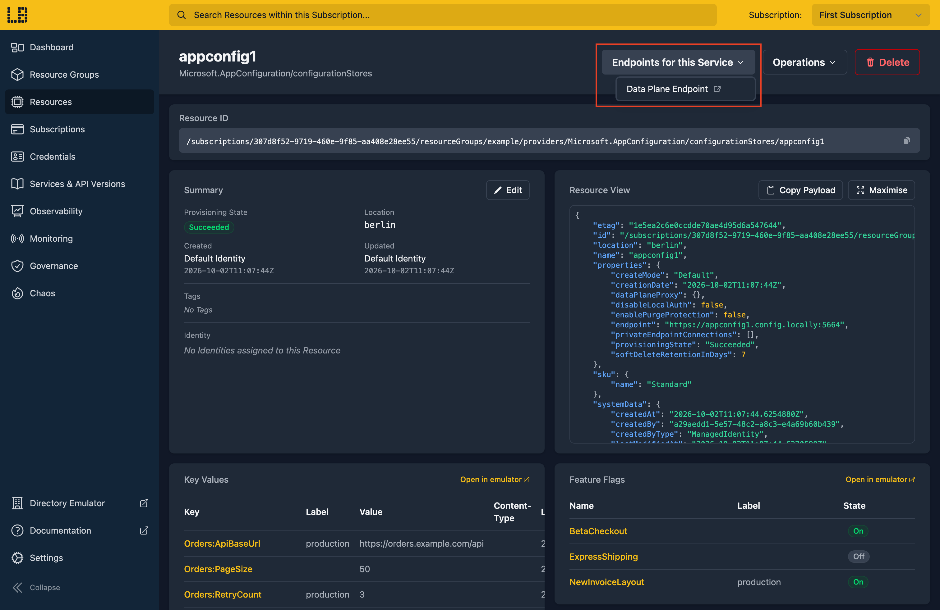
Task: Focus the Search Resources input field
Action: [x=442, y=15]
